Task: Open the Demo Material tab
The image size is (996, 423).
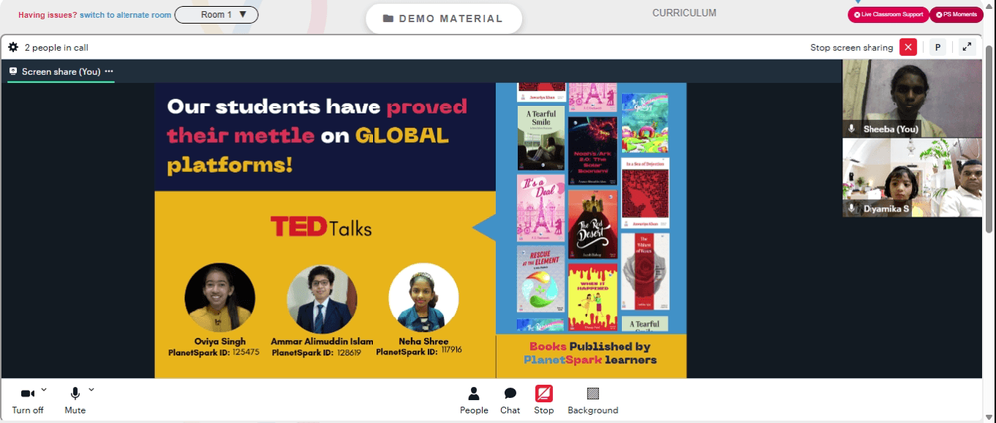Action: click(x=443, y=19)
